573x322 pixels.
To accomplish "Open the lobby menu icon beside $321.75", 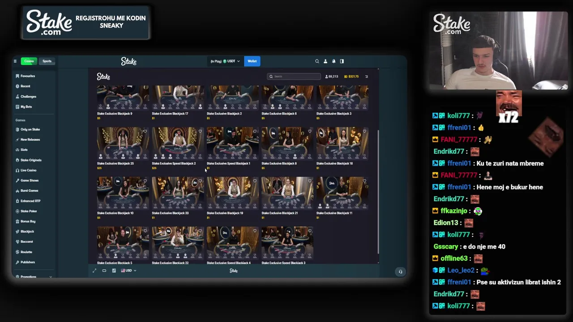I will 366,76.
